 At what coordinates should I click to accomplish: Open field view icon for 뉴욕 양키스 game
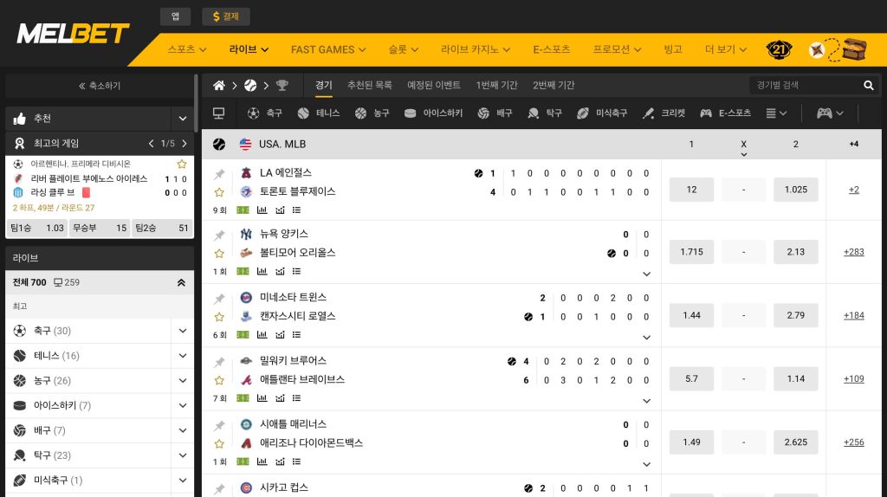point(243,271)
